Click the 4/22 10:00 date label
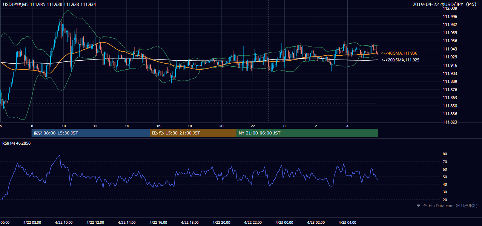This screenshot has width=482, height=226. (x=63, y=223)
